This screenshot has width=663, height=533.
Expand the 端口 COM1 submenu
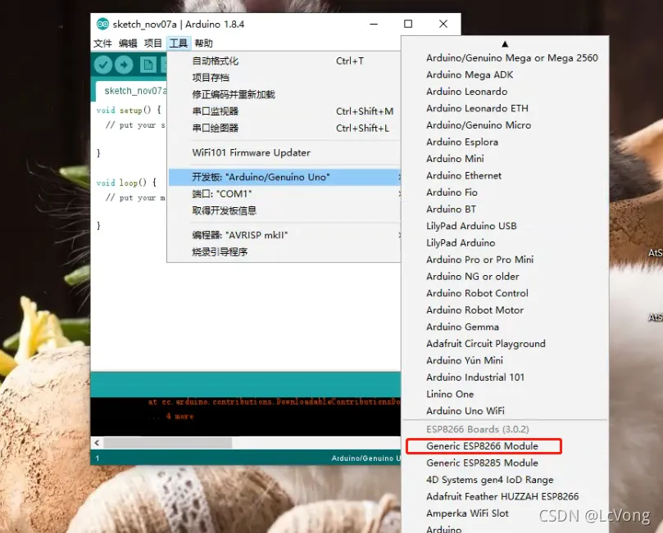click(x=284, y=194)
